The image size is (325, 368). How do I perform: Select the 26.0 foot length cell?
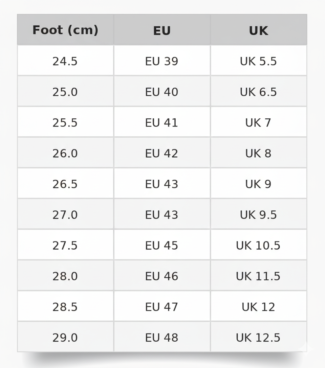[65, 154]
